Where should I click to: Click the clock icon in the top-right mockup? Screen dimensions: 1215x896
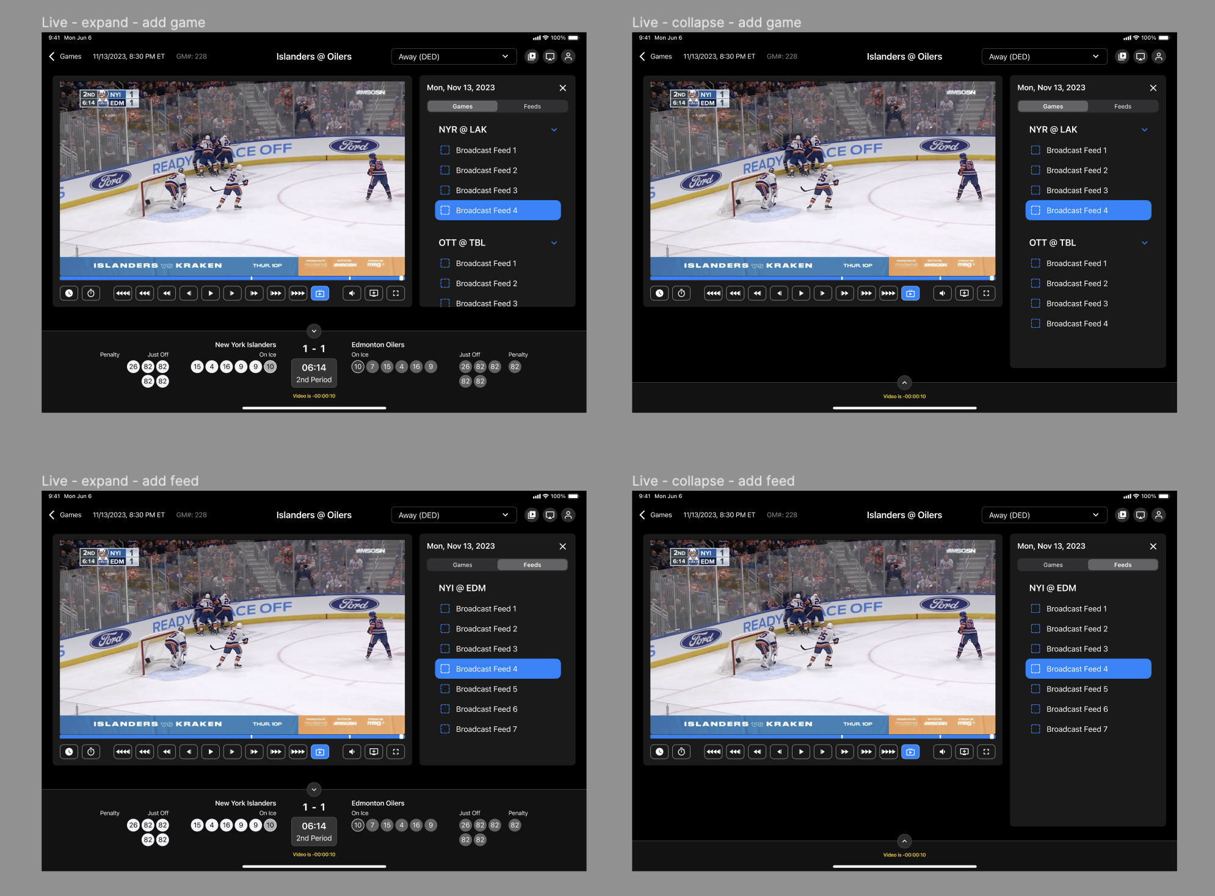pyautogui.click(x=659, y=294)
